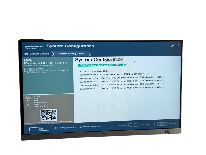Click the System Configuration page heading
206x155 pixels.
99,59
